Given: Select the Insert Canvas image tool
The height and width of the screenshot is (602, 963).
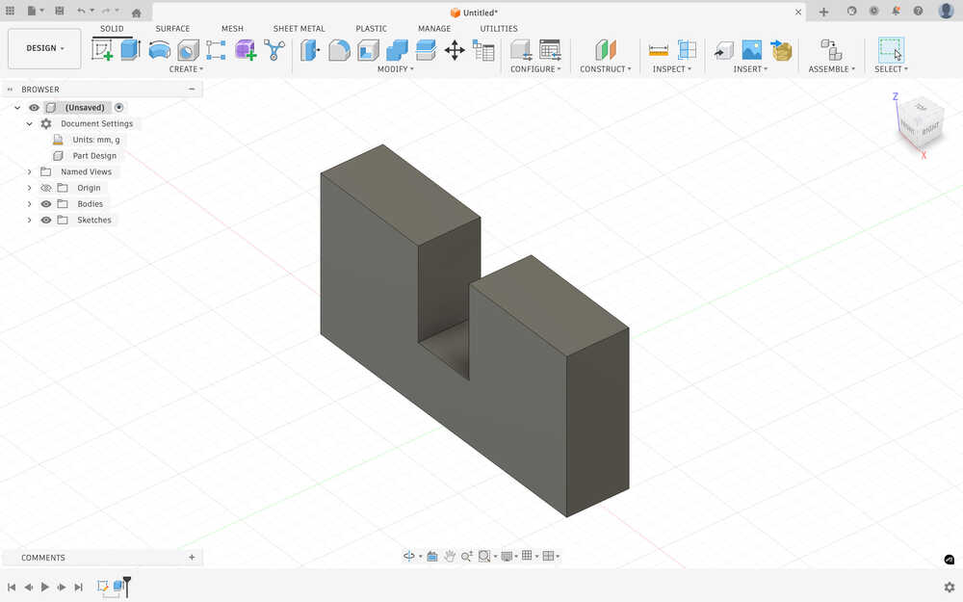Looking at the screenshot, I should coord(752,50).
